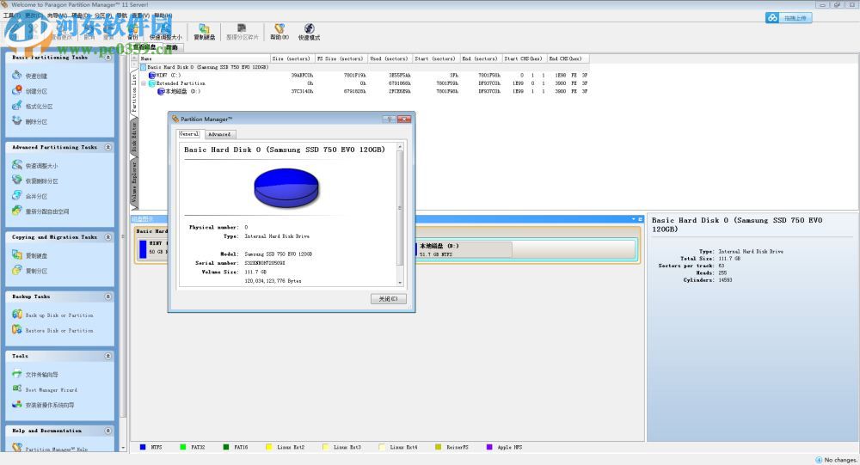
Task: Click the 快速创建 icon in Basic Partitioning Tasks
Action: coord(17,75)
